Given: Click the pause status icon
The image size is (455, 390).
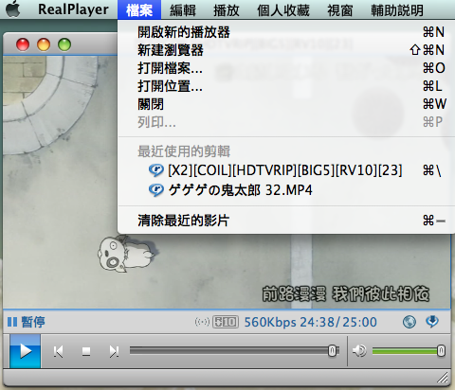Looking at the screenshot, I should click(12, 322).
